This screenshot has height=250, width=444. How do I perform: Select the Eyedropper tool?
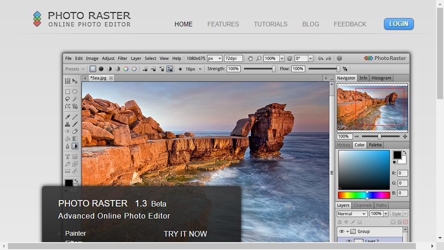tap(68, 117)
